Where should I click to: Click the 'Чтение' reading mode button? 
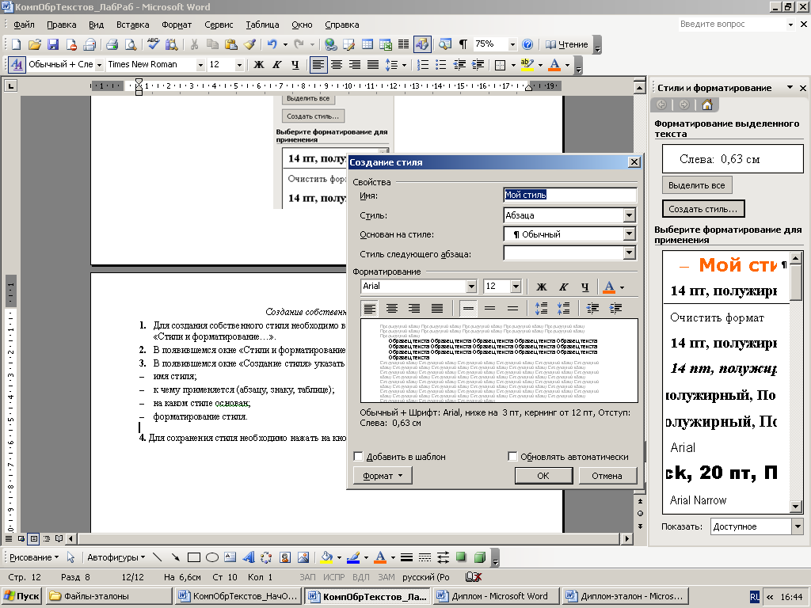(x=567, y=45)
